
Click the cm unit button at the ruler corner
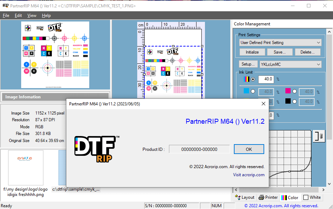[141, 25]
